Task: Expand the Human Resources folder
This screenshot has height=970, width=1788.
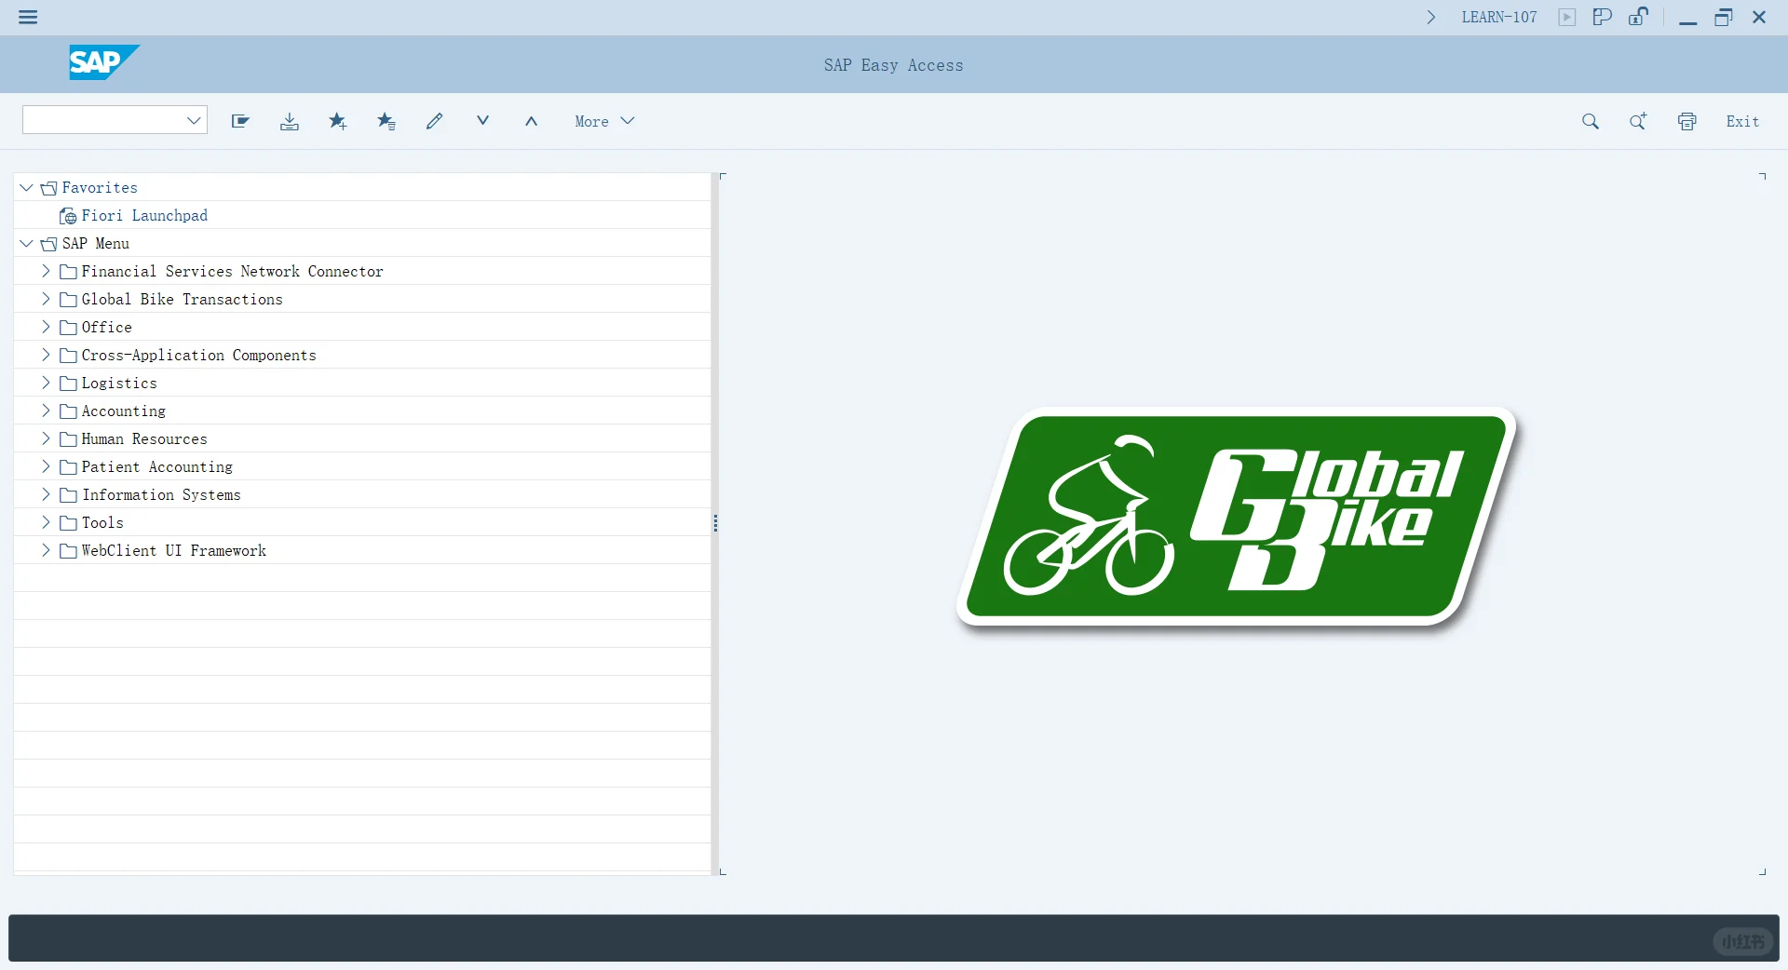Action: tap(46, 438)
